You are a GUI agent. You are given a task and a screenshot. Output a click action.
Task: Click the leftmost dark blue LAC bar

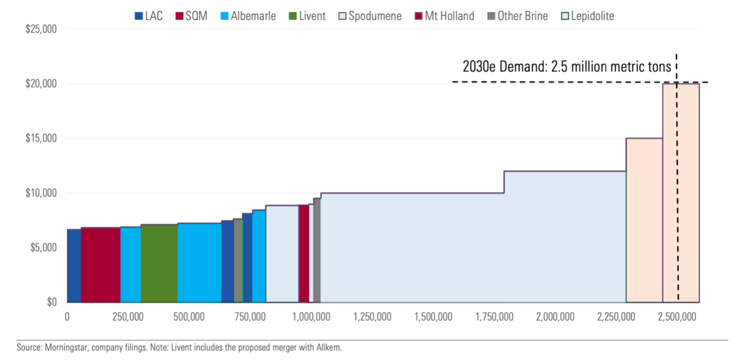tap(74, 266)
